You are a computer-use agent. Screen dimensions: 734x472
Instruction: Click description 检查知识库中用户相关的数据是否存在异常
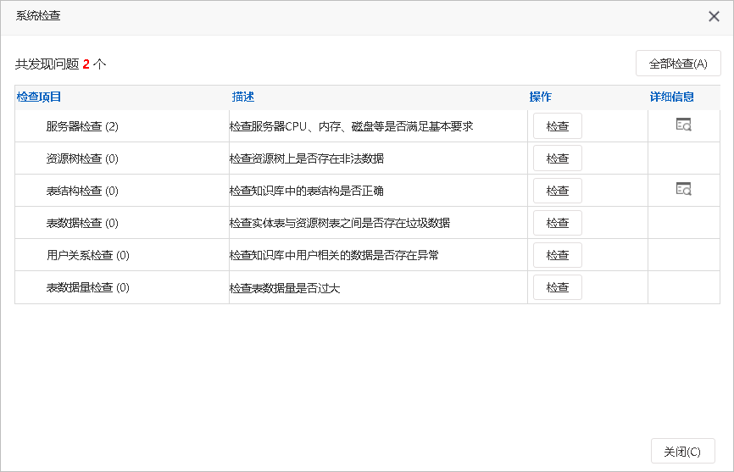point(334,255)
